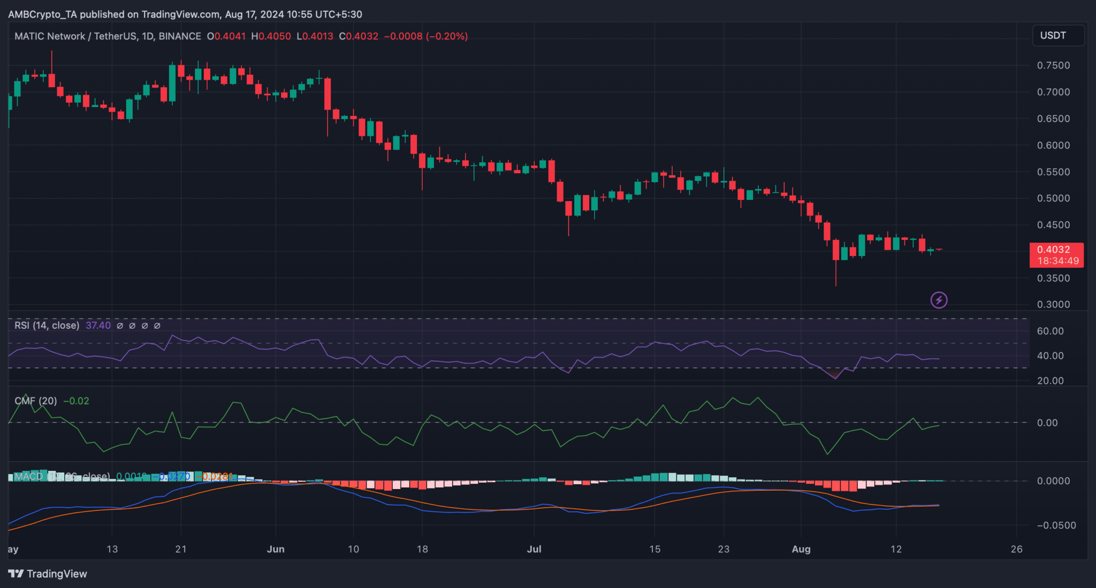Click the open value O0.4041
1096x588 pixels.
(226, 36)
